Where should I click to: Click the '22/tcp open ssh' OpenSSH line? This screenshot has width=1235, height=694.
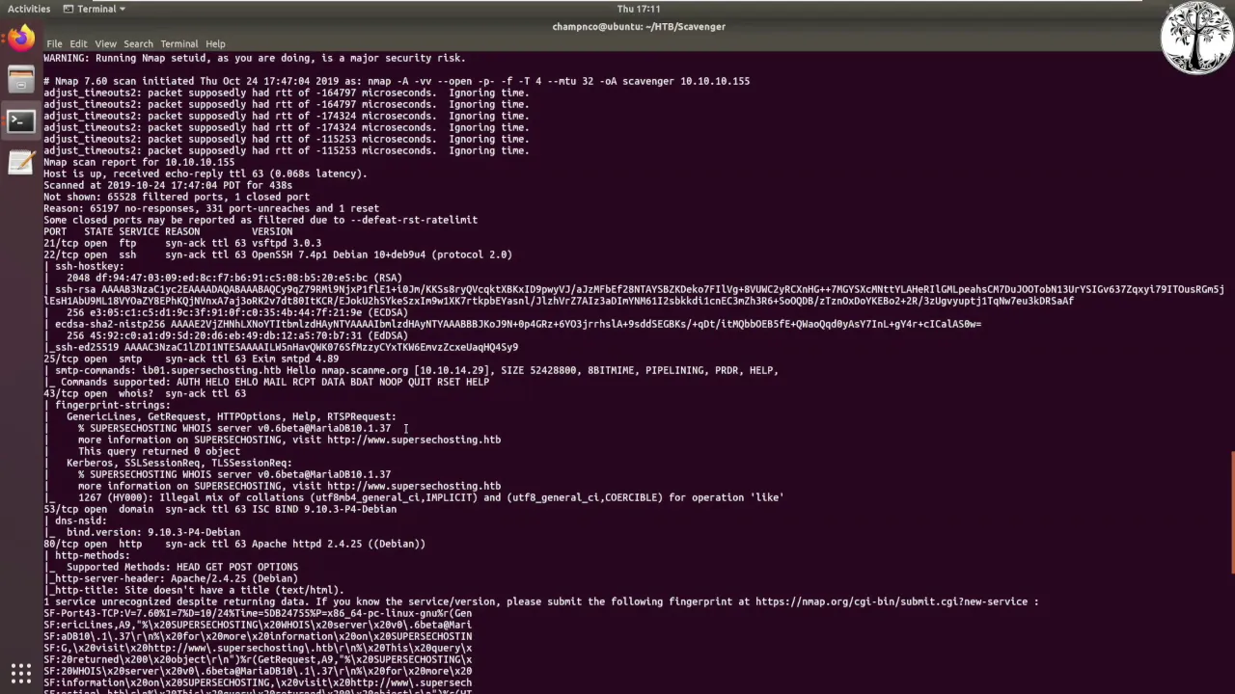(278, 254)
